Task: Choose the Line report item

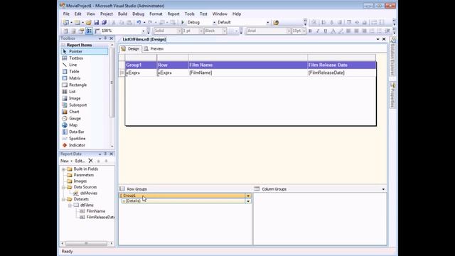Action: click(x=73, y=65)
